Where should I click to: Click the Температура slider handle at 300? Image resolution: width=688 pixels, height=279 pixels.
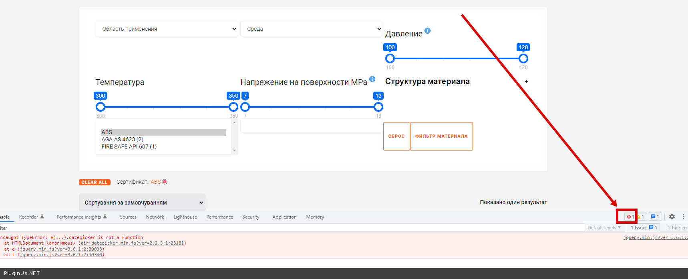101,107
